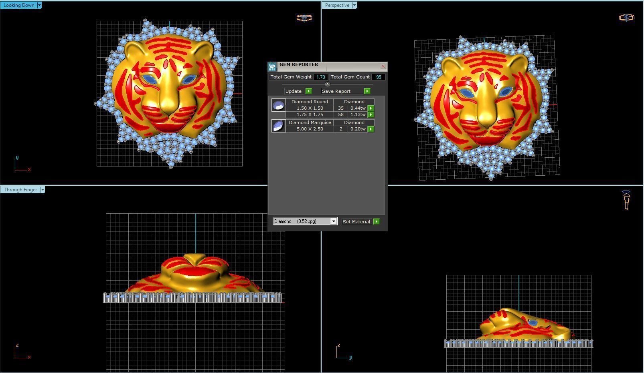
Task: Select the Diamond Round gem thumbnail
Action: [278, 105]
